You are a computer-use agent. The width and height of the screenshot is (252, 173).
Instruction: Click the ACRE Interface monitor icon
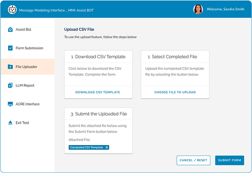[x=10, y=104]
